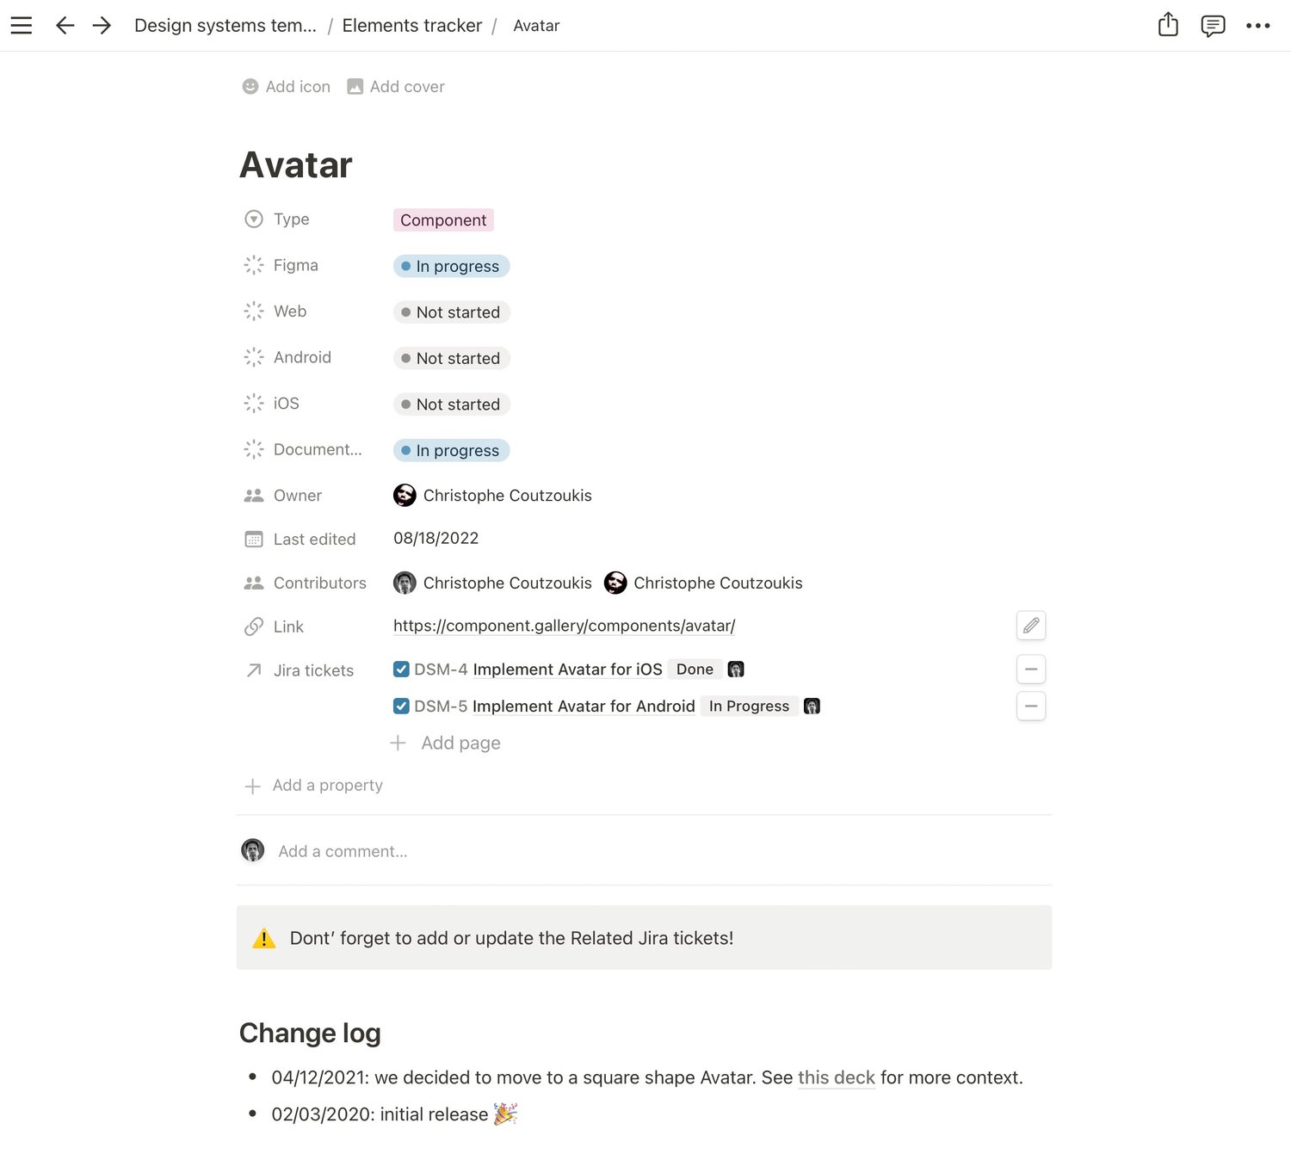Open the 'this deck' link in Change log
1291x1154 pixels.
836,1077
